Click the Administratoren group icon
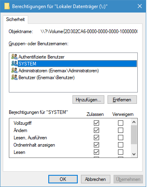 pos(14,70)
